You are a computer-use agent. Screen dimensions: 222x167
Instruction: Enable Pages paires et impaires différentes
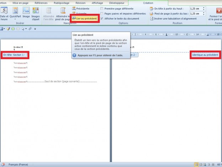click(123, 14)
